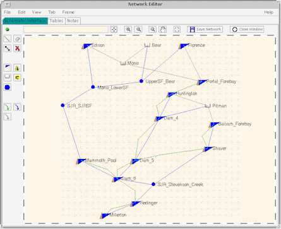The width and height of the screenshot is (281, 229).
Task: Choose the blue junction circle tool
Action: click(x=8, y=87)
